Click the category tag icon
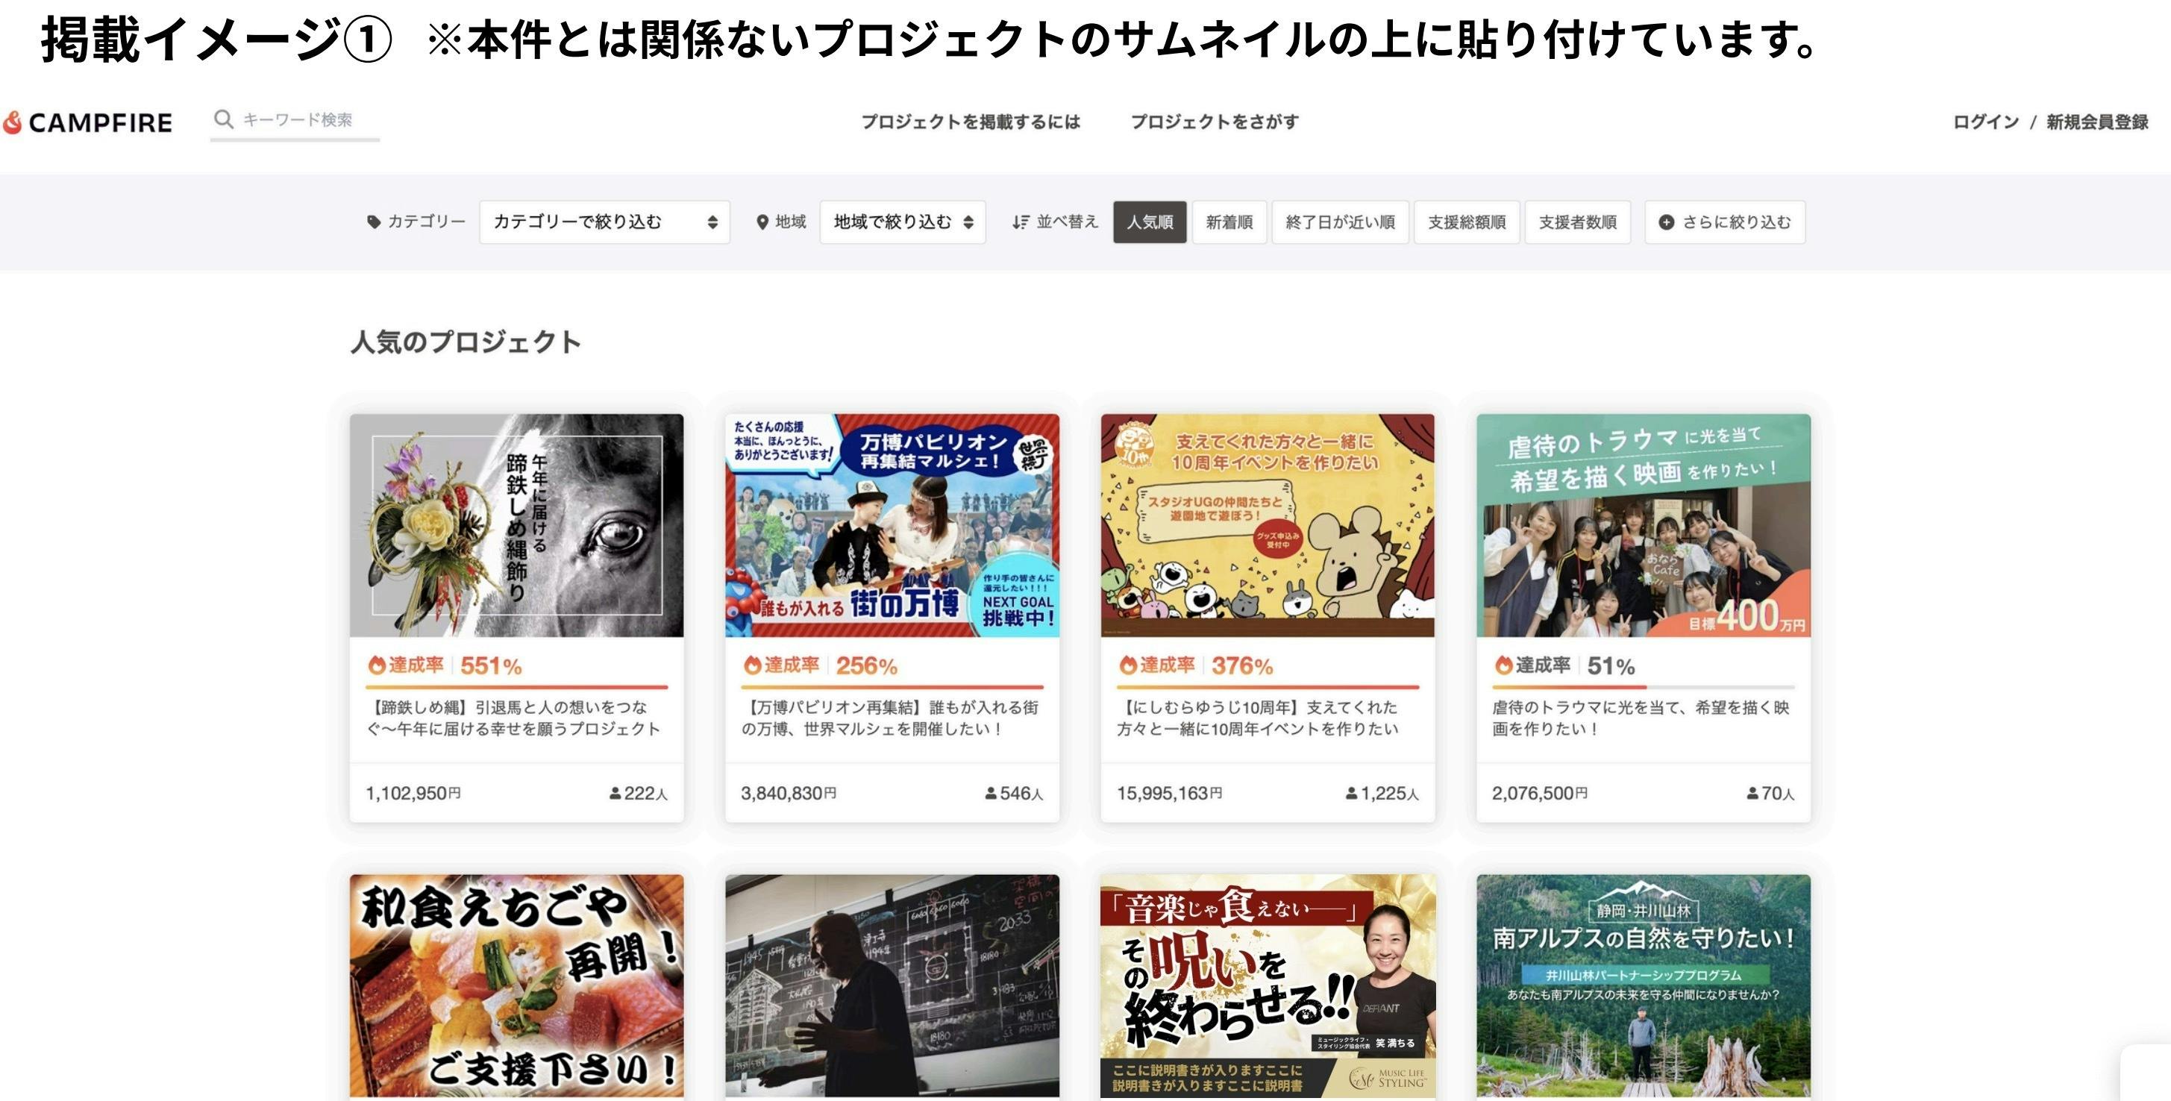 375,222
